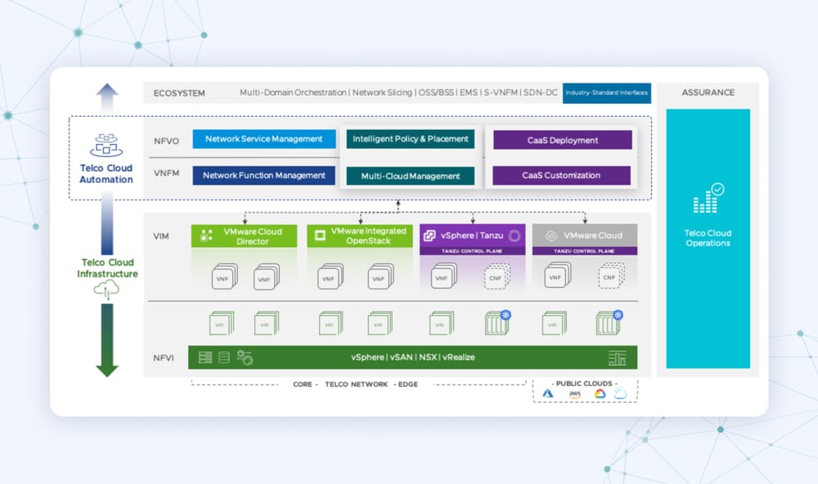The width and height of the screenshot is (818, 484).
Task: Select the Multi-Cloud Management box
Action: pos(411,176)
